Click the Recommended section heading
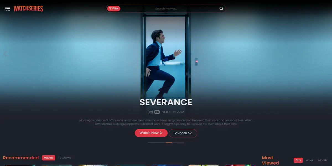This screenshot has height=166, width=332. [x=21, y=158]
